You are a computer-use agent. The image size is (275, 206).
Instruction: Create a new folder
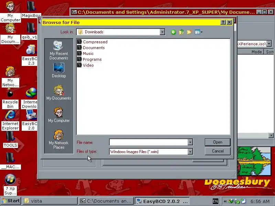[189, 32]
